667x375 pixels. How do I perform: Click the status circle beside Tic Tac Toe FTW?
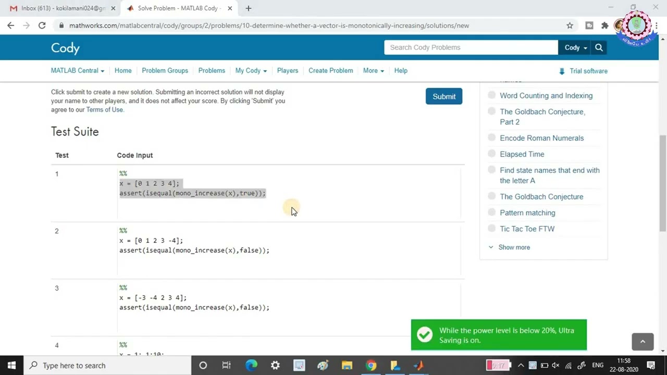[491, 228]
